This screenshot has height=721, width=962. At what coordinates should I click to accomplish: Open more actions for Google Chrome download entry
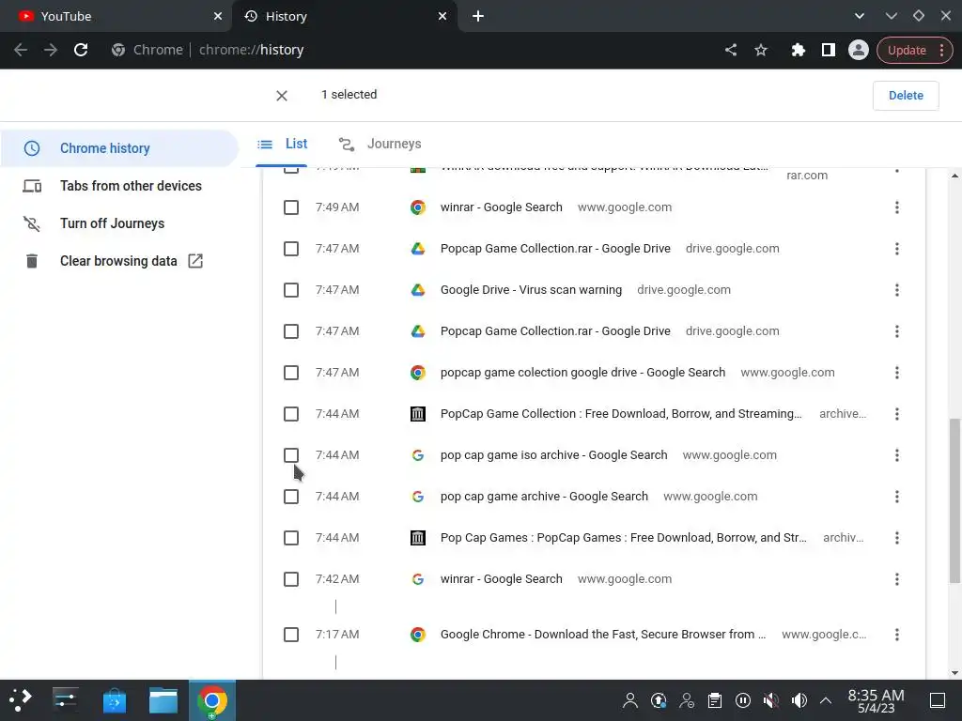(x=897, y=635)
